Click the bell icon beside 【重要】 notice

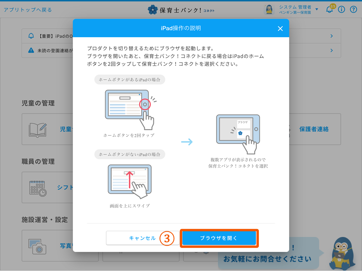coord(31,36)
